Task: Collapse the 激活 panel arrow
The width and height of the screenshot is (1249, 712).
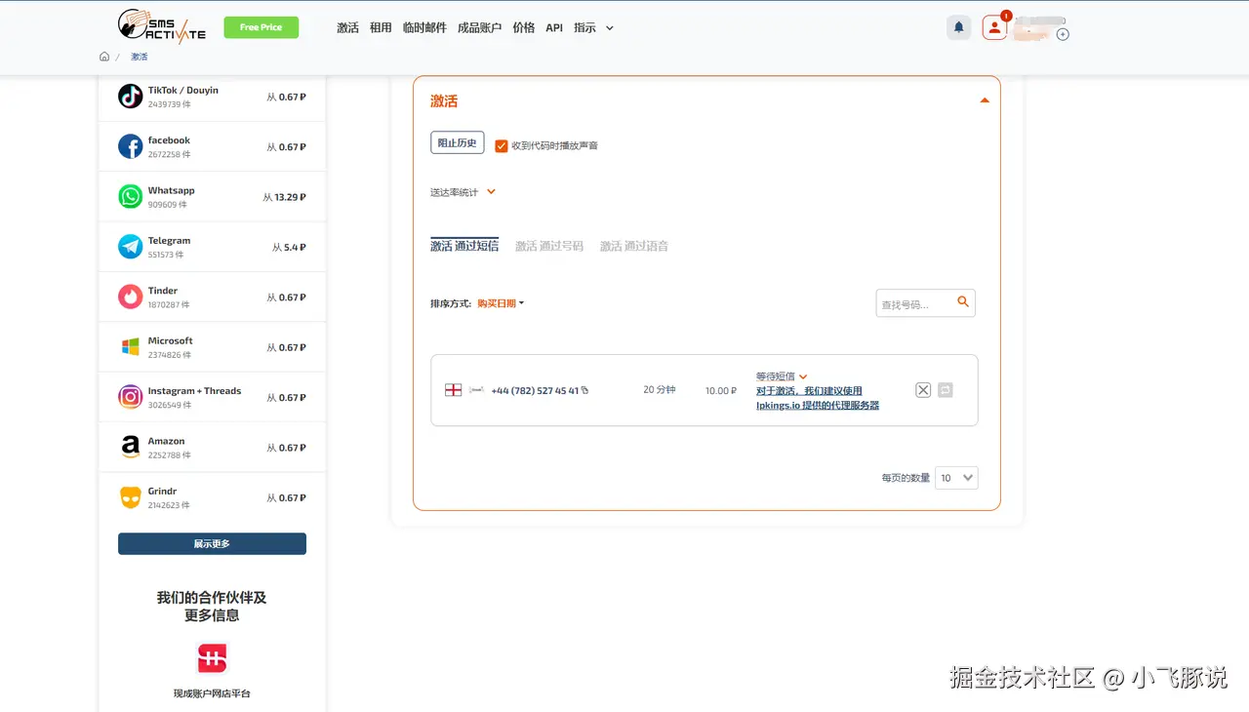Action: point(985,100)
